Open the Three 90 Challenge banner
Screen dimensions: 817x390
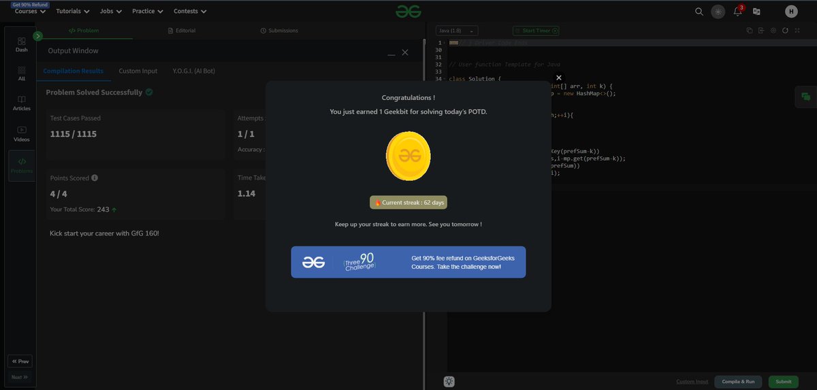tap(408, 262)
